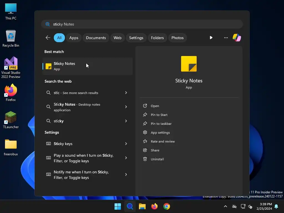Expand chevron for 'stic - See more search results'
The height and width of the screenshot is (213, 284).
point(126,93)
